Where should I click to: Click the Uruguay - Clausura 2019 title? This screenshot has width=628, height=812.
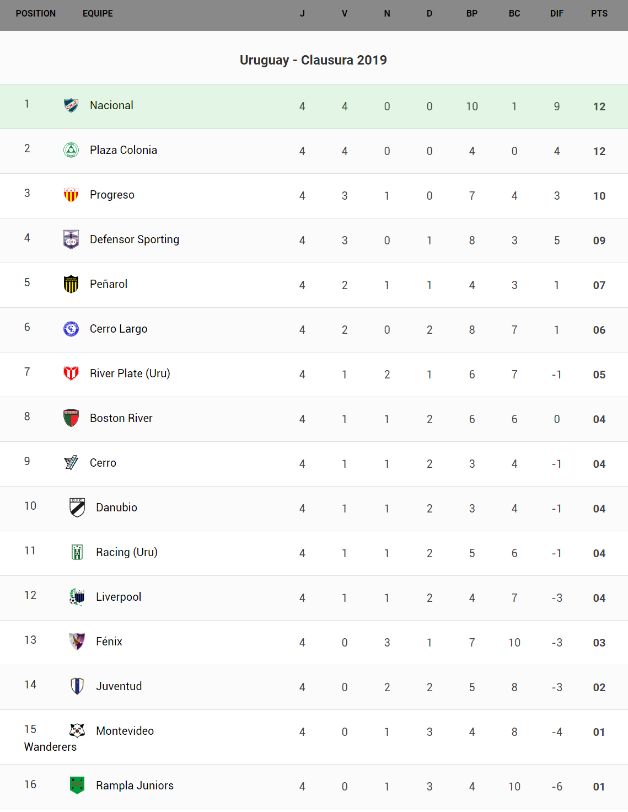click(x=313, y=60)
